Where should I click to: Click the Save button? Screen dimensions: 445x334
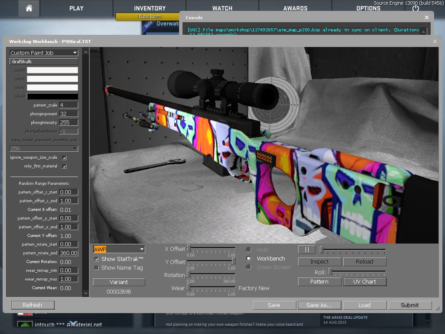pyautogui.click(x=274, y=305)
